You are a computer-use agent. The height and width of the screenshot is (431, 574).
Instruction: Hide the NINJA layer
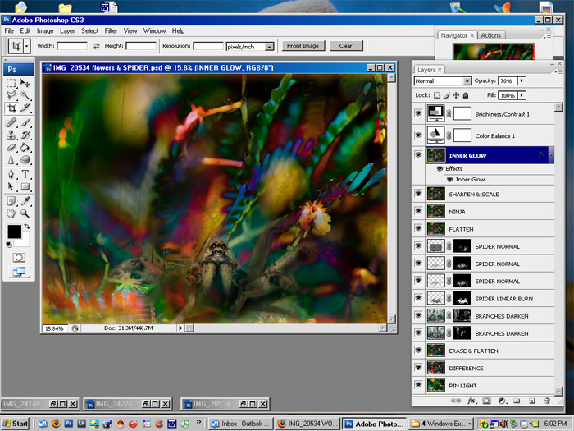[x=418, y=212]
